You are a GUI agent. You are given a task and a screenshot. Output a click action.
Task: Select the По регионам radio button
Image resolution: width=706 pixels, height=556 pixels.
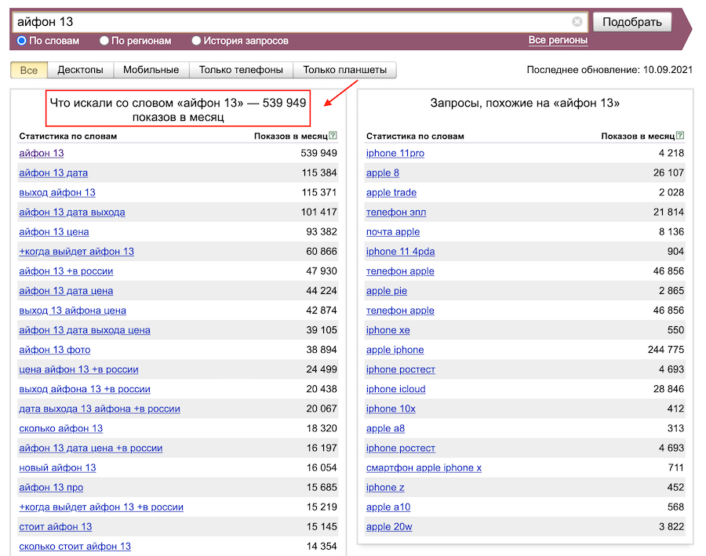coord(104,41)
